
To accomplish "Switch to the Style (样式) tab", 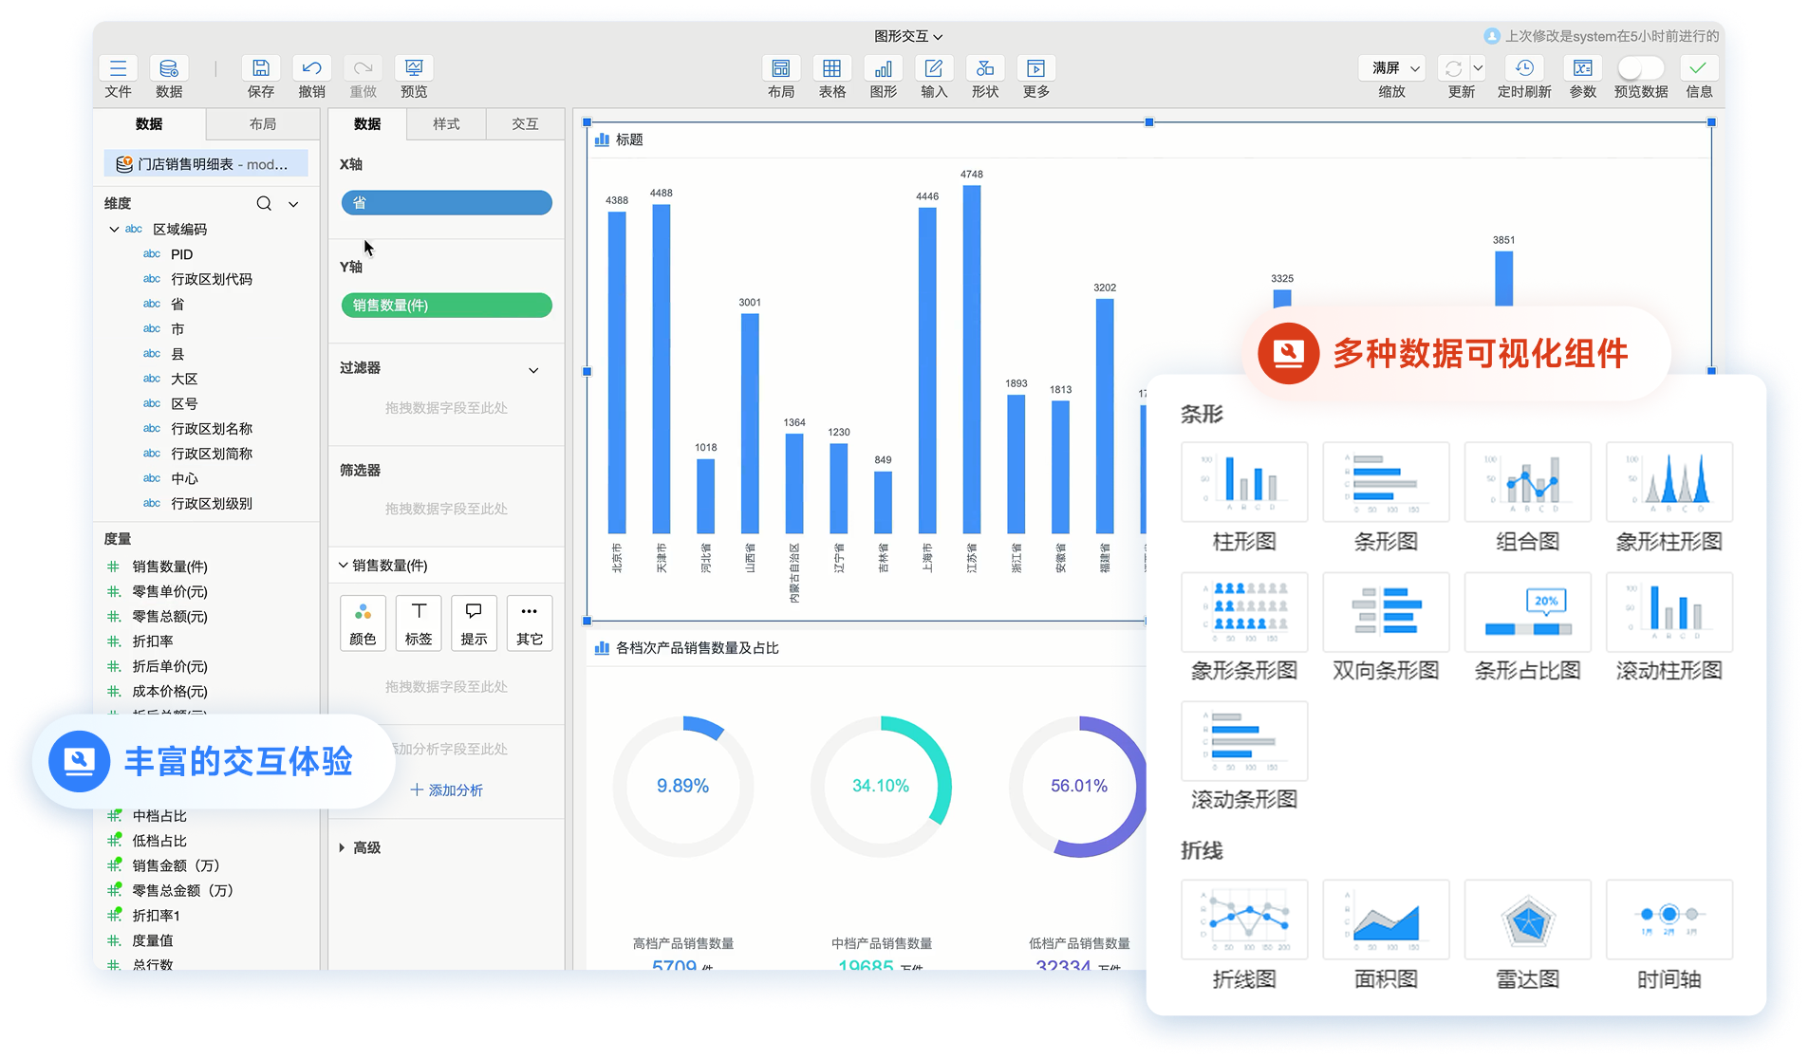I will [446, 124].
